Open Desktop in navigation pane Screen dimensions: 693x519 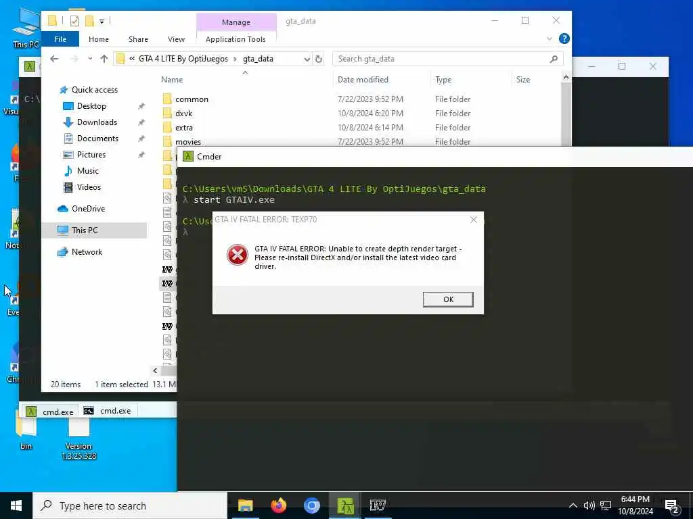coord(91,106)
